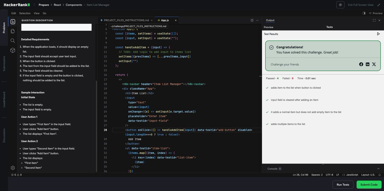Open the Edit menu
This screenshot has width=384, height=191.
(14, 13)
